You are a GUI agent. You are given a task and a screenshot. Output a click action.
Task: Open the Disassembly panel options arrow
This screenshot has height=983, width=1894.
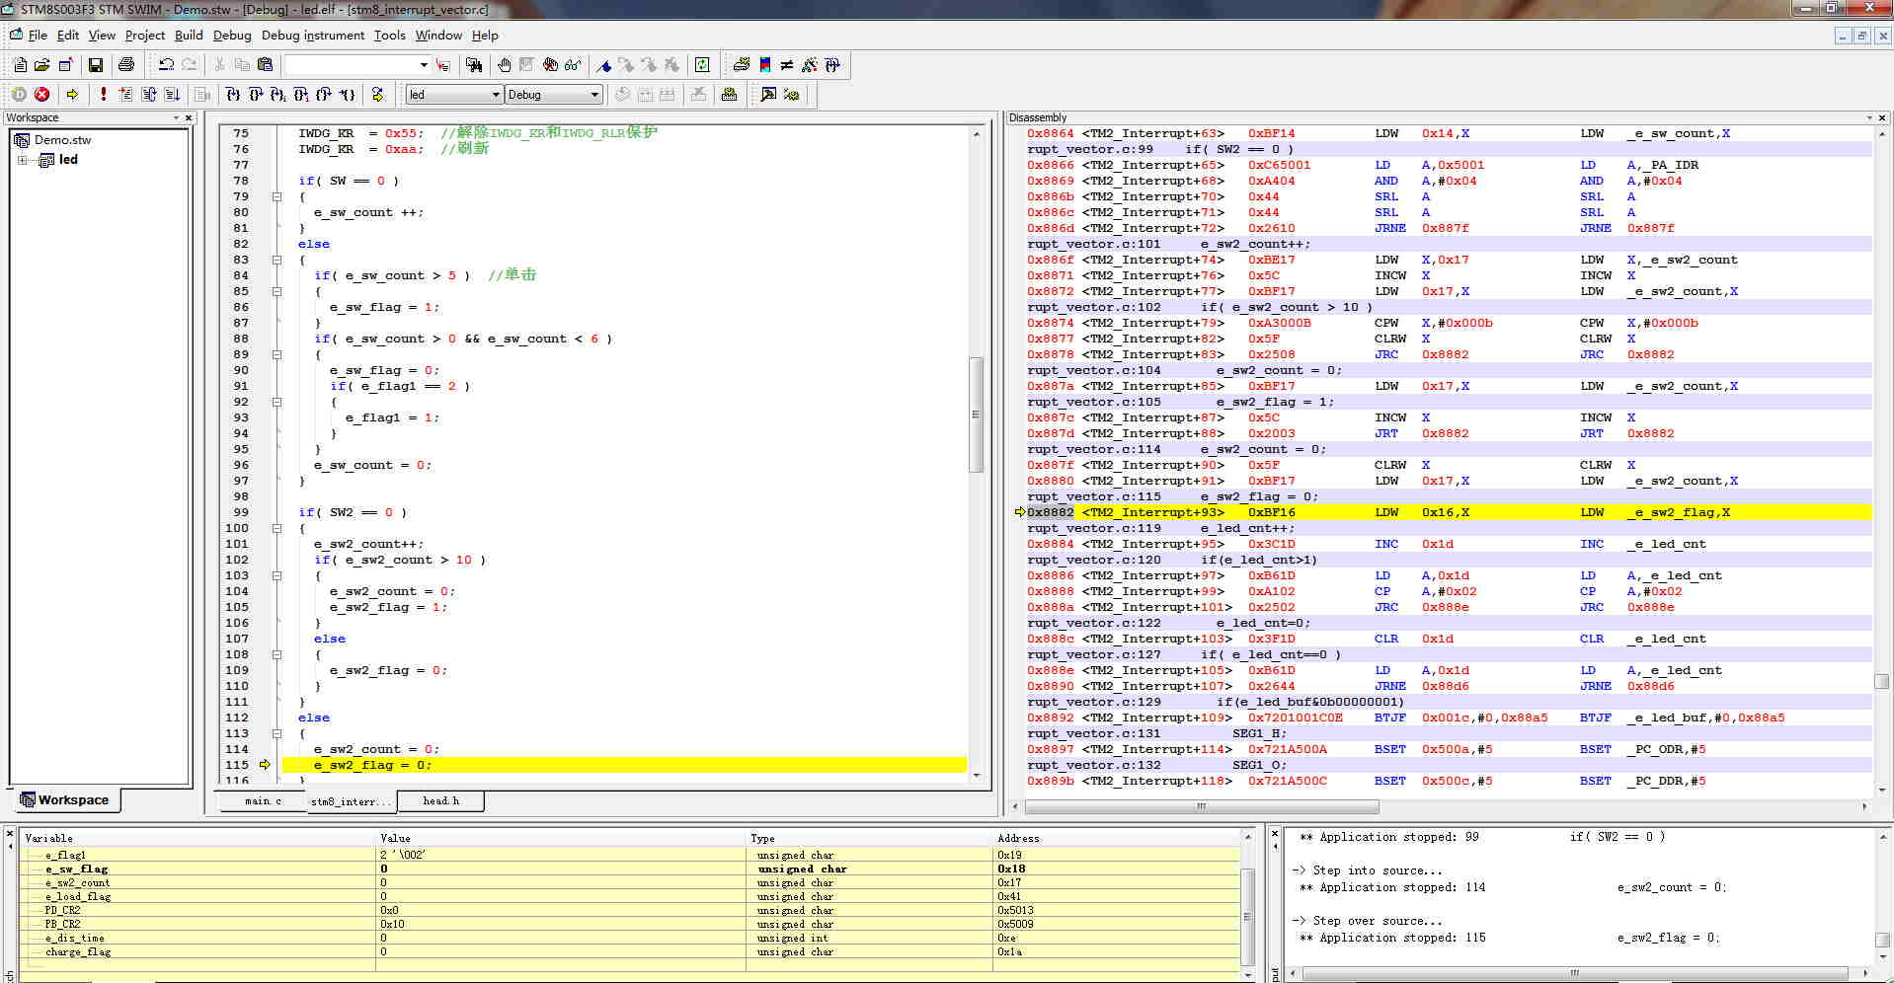click(1869, 117)
